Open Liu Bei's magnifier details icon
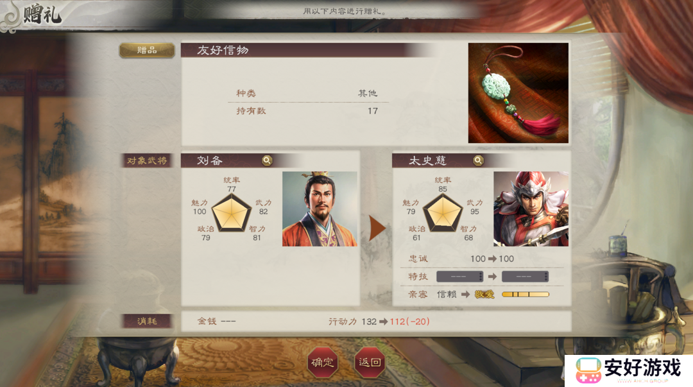The height and width of the screenshot is (387, 693). [x=267, y=160]
